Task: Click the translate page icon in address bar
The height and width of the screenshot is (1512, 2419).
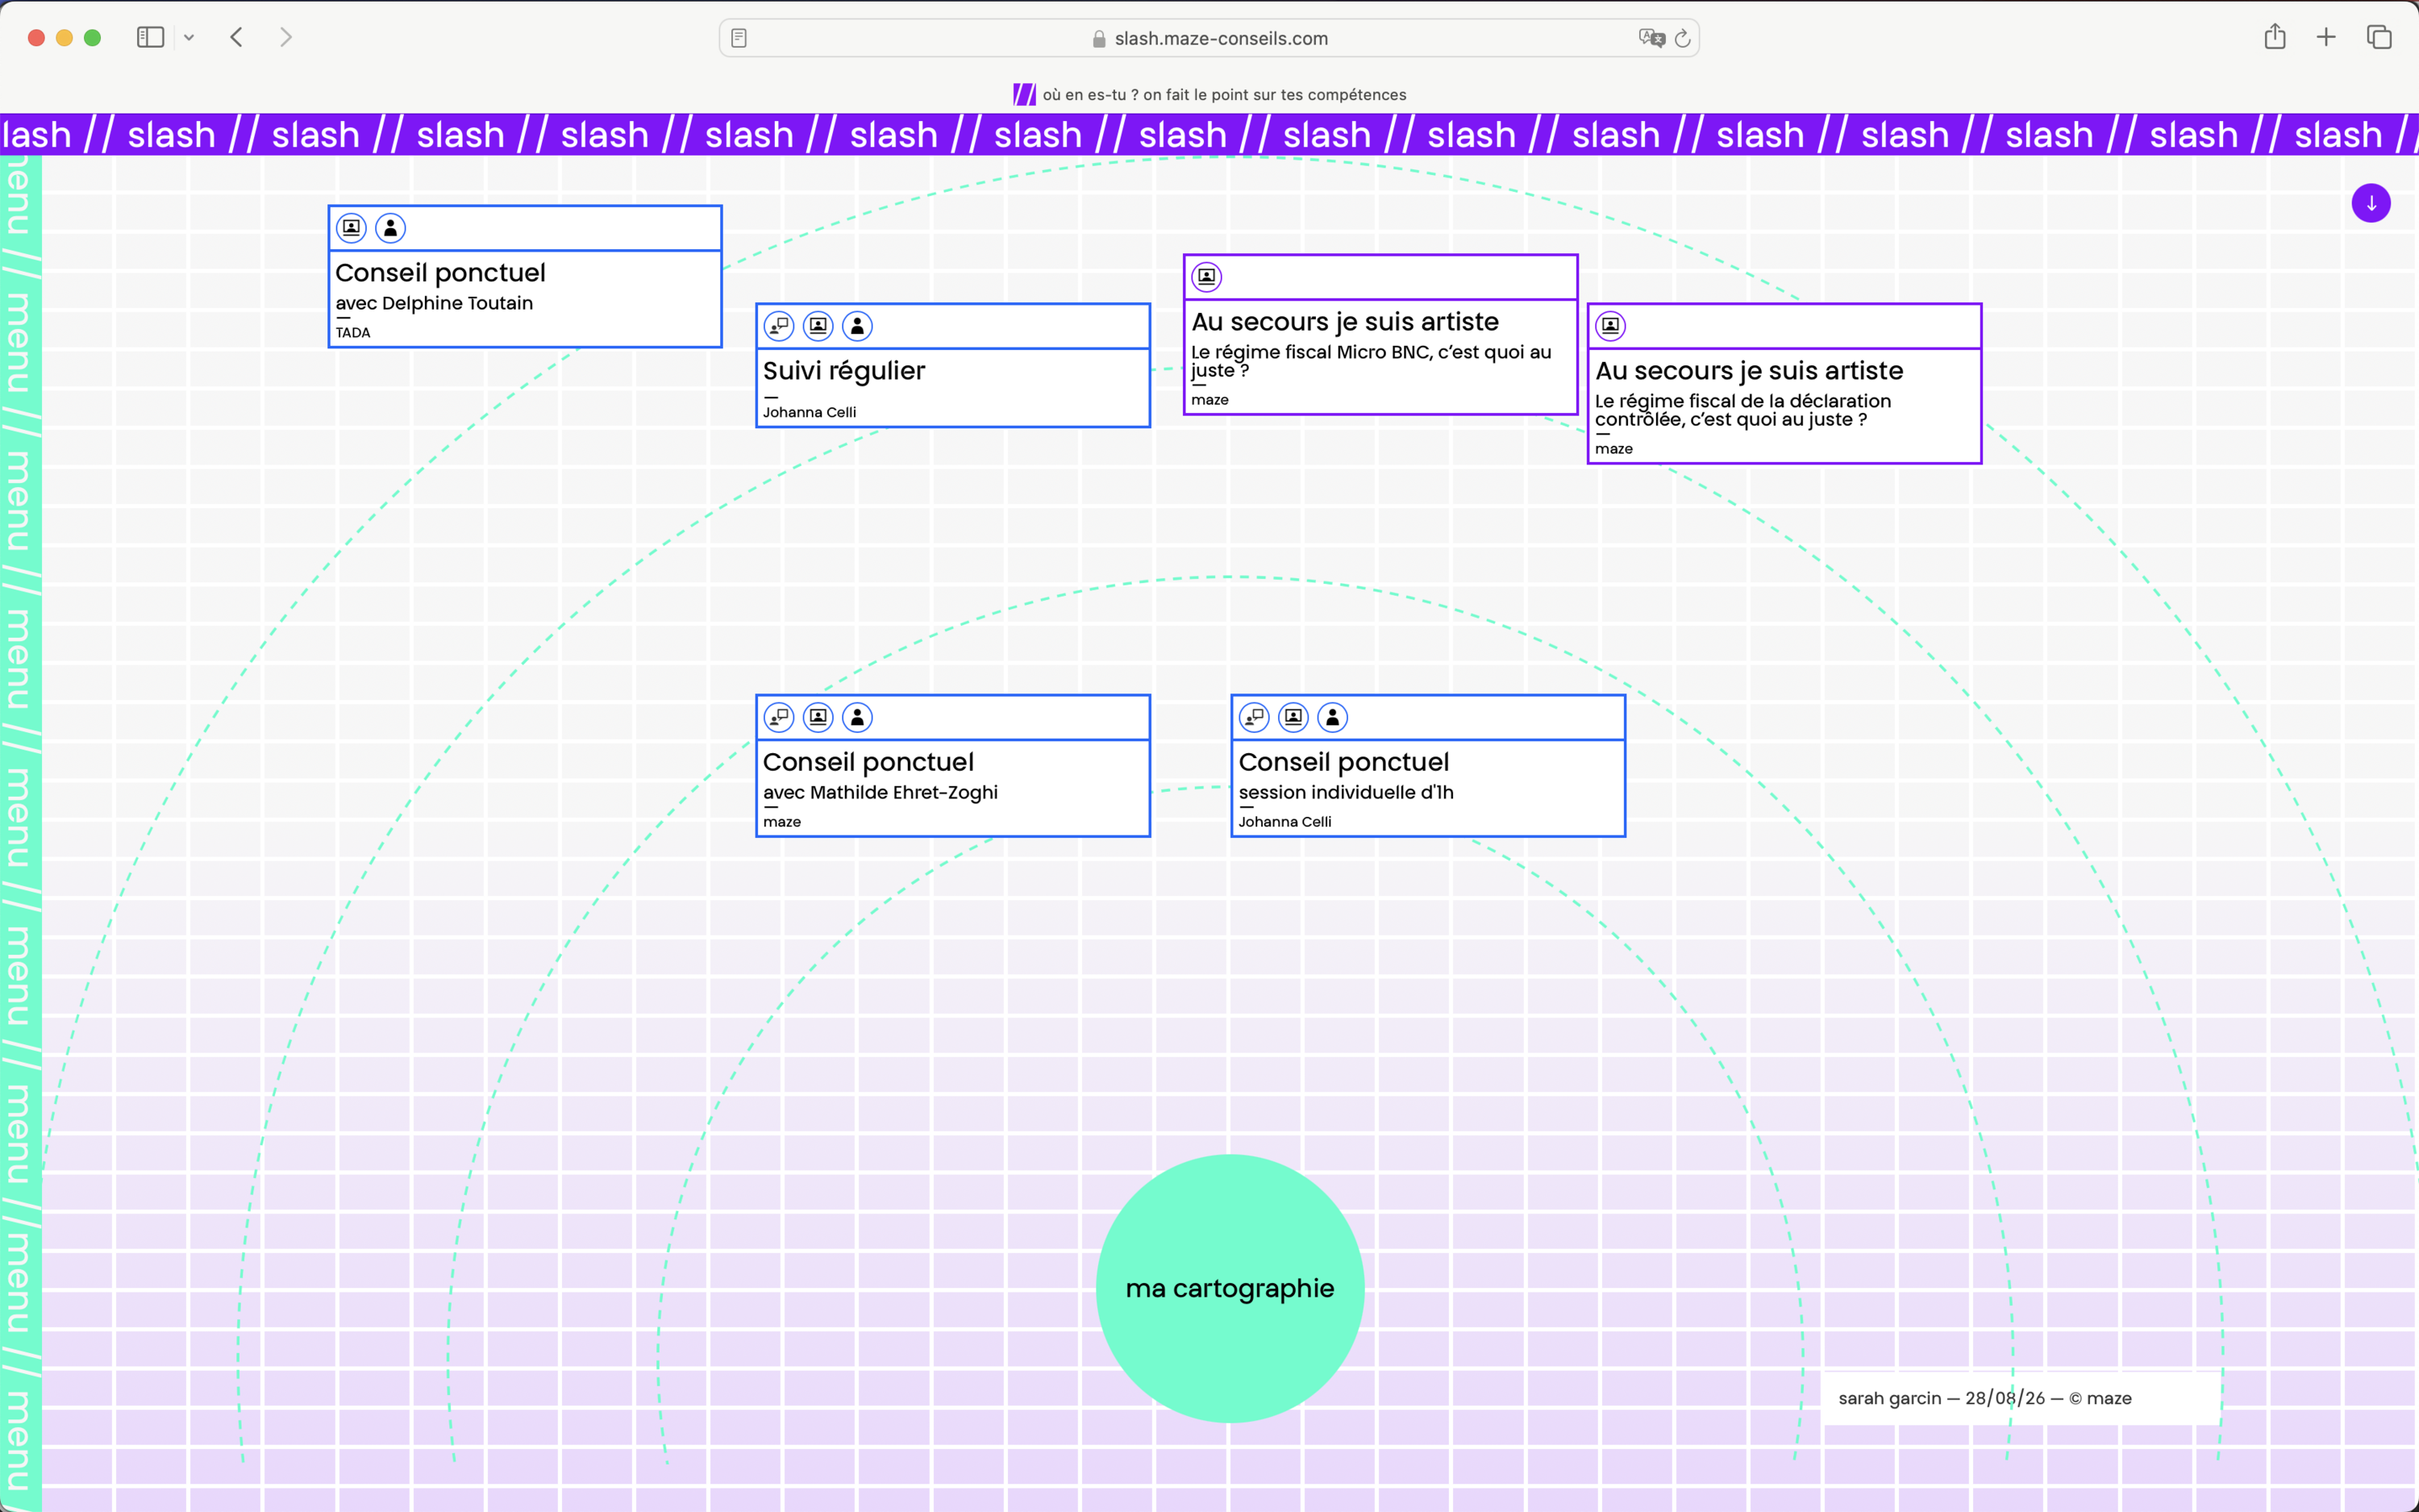Action: (1651, 38)
